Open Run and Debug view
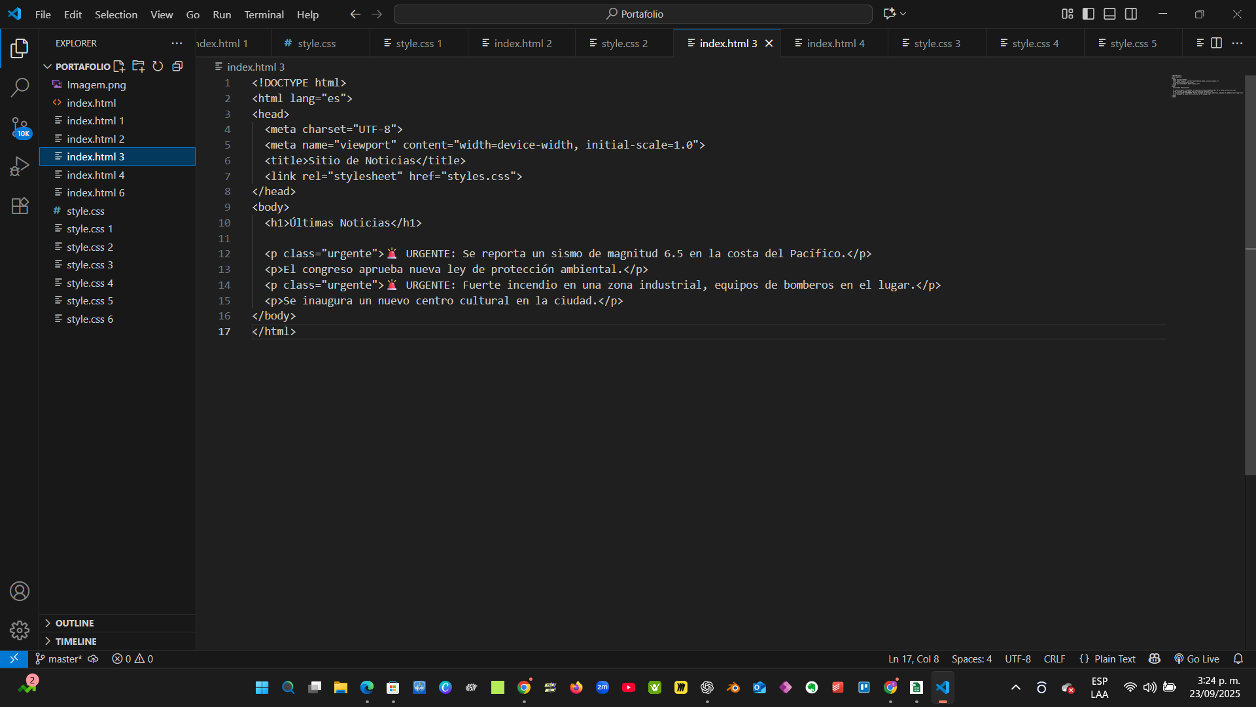Screen dimensions: 1256x707 click(x=20, y=166)
